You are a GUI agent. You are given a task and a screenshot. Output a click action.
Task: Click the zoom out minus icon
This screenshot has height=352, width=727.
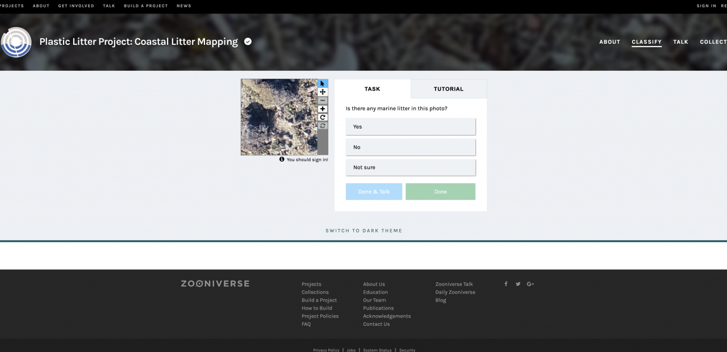coord(323,100)
